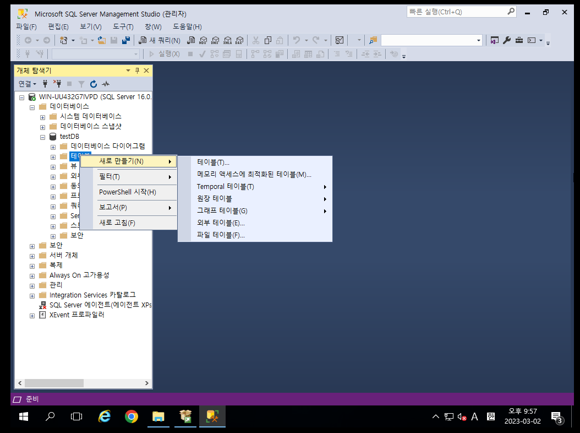Click the Refresh icon in Object Explorer
This screenshot has width=580, height=433.
(94, 84)
